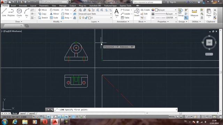The width and height of the screenshot is (223, 125).
Task: Activate the Move command
Action: (43, 10)
